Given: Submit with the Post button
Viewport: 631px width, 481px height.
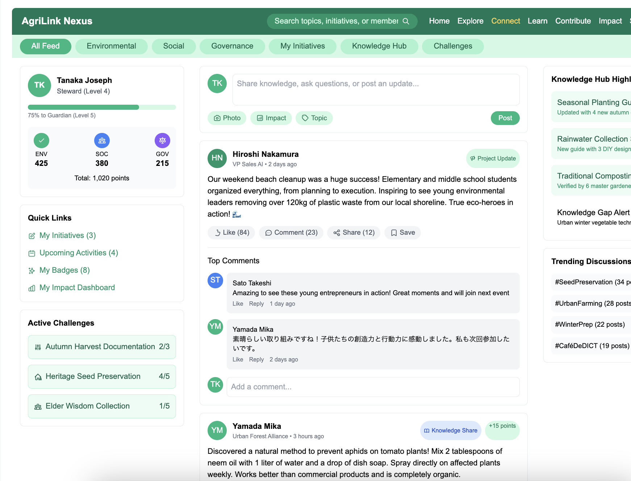Looking at the screenshot, I should click(505, 118).
